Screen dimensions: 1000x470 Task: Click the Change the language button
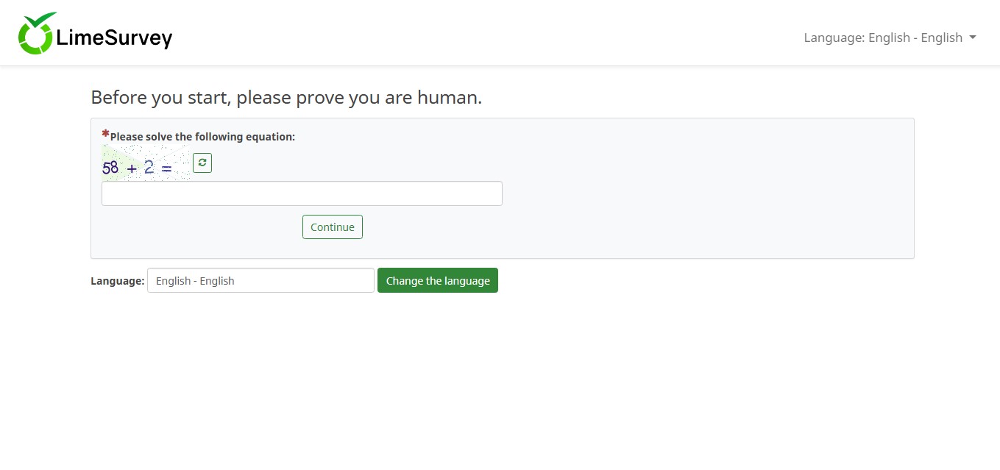click(x=438, y=280)
